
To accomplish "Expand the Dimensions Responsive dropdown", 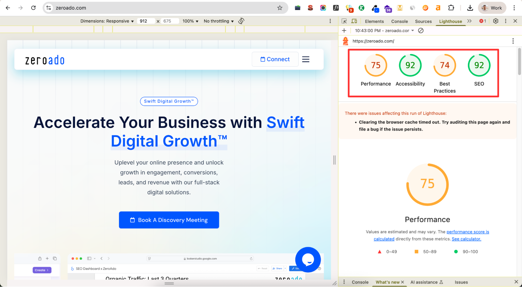I will 107,21.
